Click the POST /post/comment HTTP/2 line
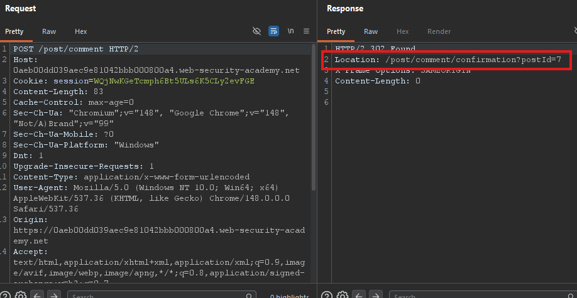577x298 pixels. coord(76,49)
